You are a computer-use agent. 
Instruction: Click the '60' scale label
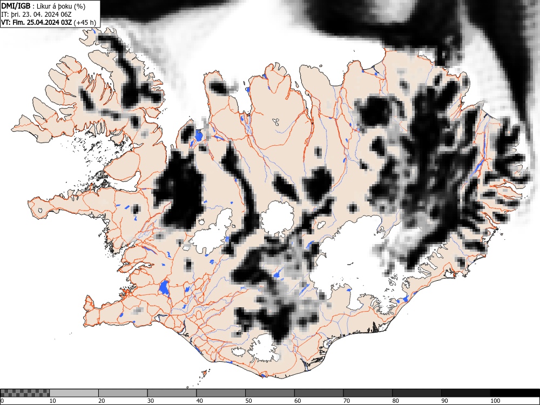click(298, 401)
